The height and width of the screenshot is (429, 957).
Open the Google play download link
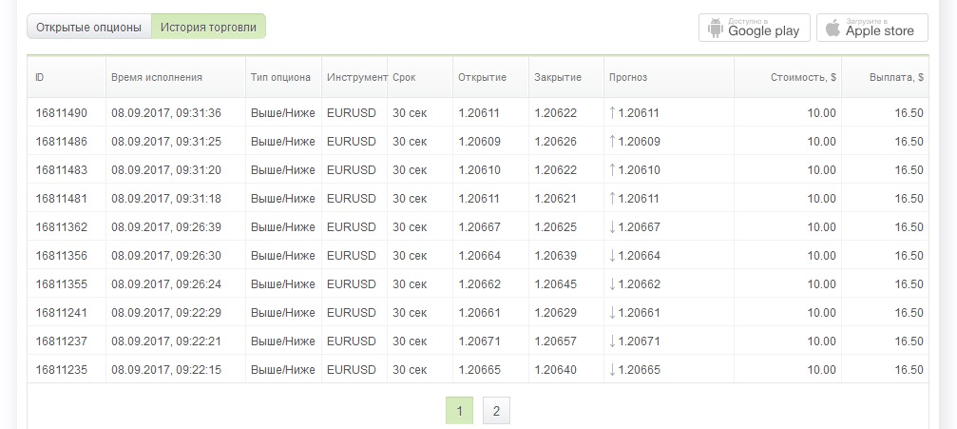[x=755, y=28]
